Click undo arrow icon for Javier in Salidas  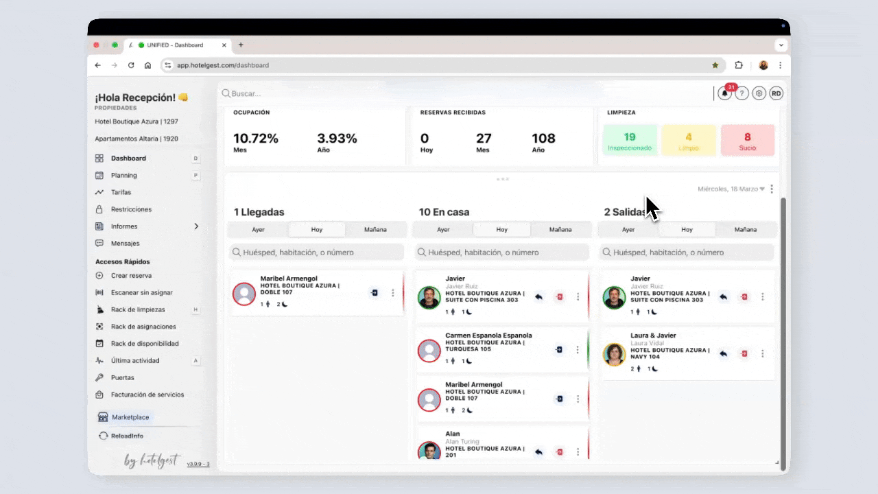723,297
